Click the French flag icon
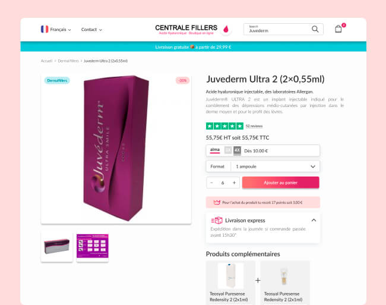The width and height of the screenshot is (386, 305). tap(45, 29)
